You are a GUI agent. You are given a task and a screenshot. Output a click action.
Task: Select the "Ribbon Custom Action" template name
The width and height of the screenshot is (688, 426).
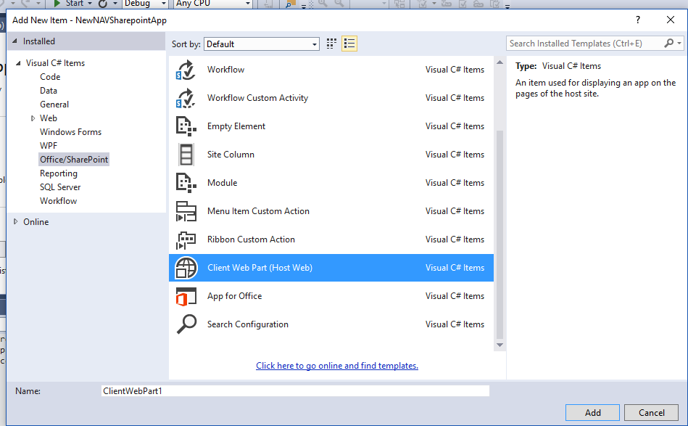click(x=251, y=239)
